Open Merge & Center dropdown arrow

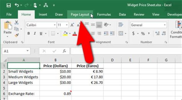[x=125, y=34]
